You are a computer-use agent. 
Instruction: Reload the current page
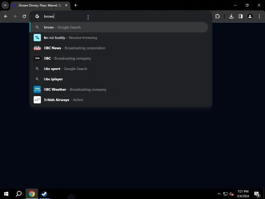24,16
